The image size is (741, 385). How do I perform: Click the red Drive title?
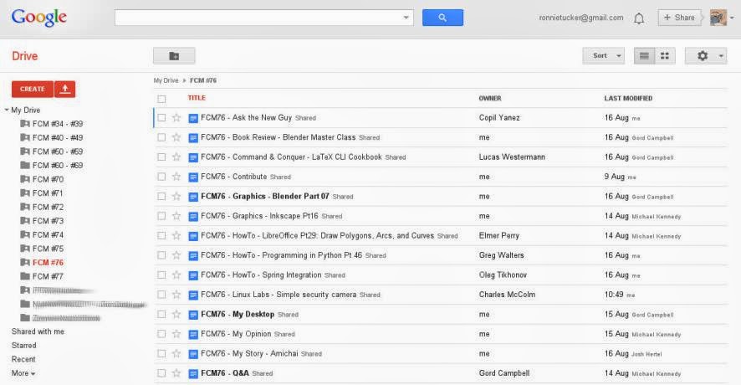(x=24, y=56)
